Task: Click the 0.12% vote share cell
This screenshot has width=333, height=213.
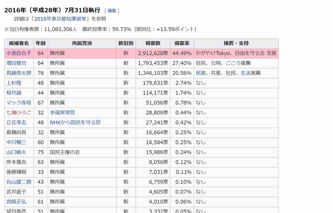Action: (182, 162)
